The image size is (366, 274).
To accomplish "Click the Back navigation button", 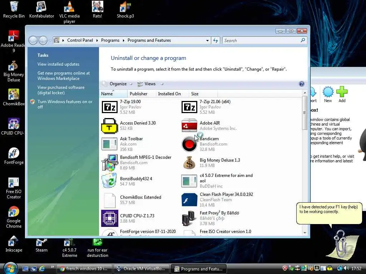I will pyautogui.click(x=33, y=40).
